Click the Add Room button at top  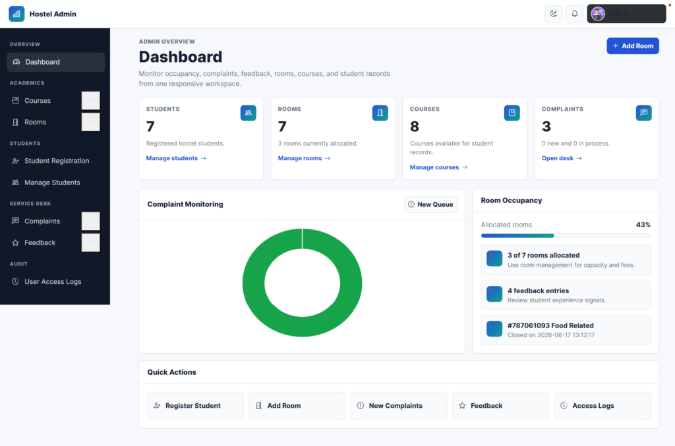(632, 45)
